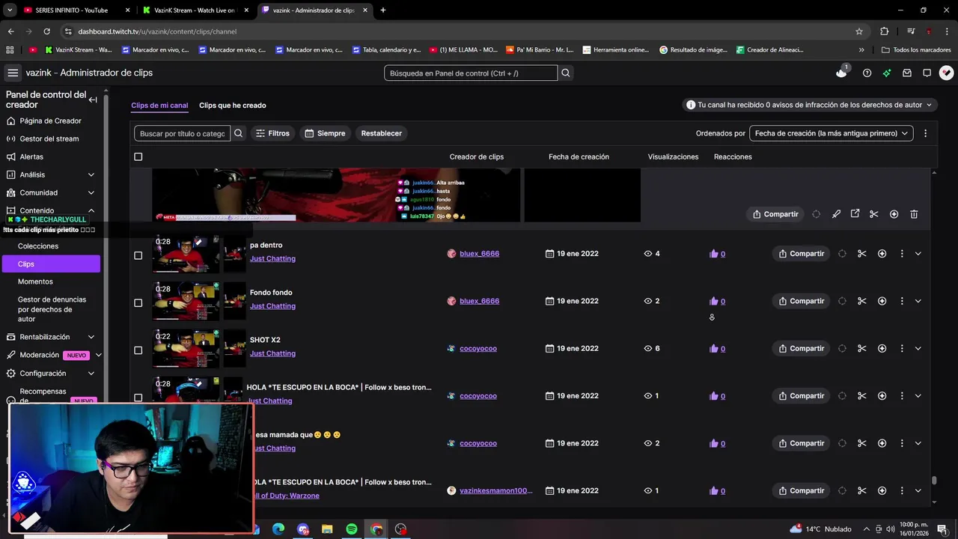Screen dimensions: 958x539
Task: Click sparkle circle icon on cocoyocoo 'HOLA' row
Action: [x=842, y=396]
